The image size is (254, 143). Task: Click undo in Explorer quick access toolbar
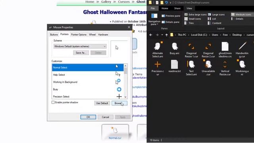click(167, 3)
